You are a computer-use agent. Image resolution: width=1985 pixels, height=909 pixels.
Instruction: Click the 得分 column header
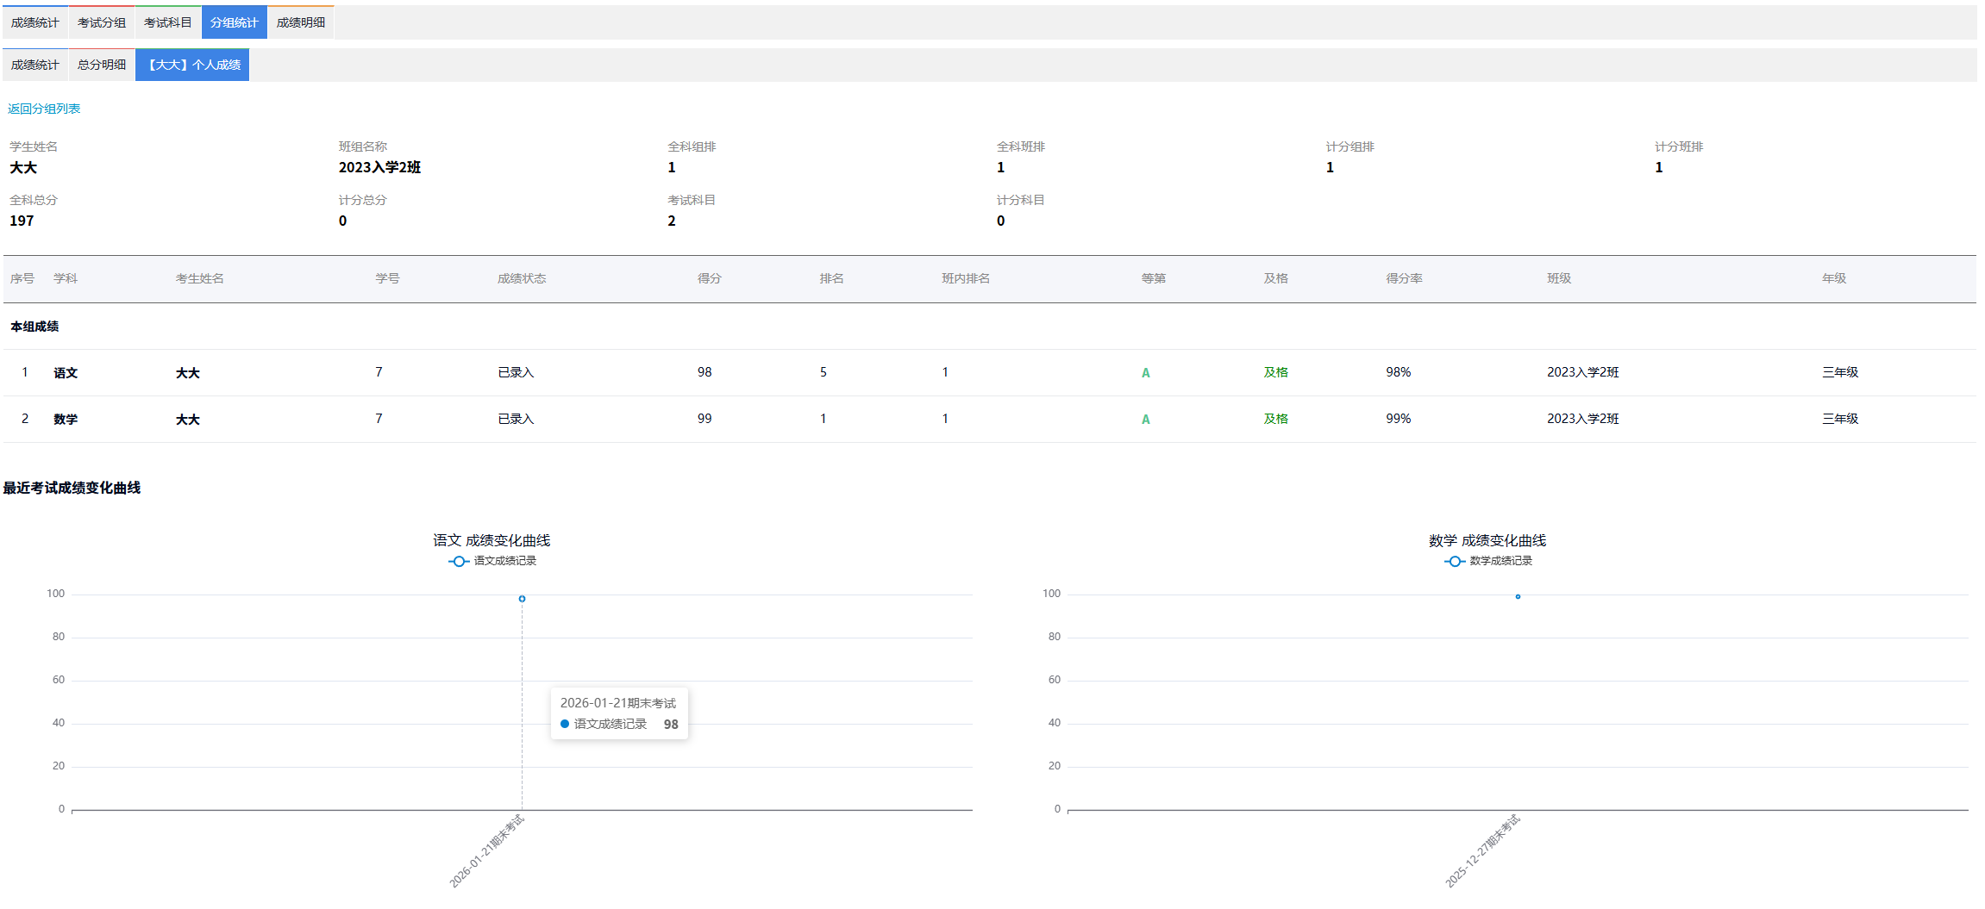[x=709, y=278]
